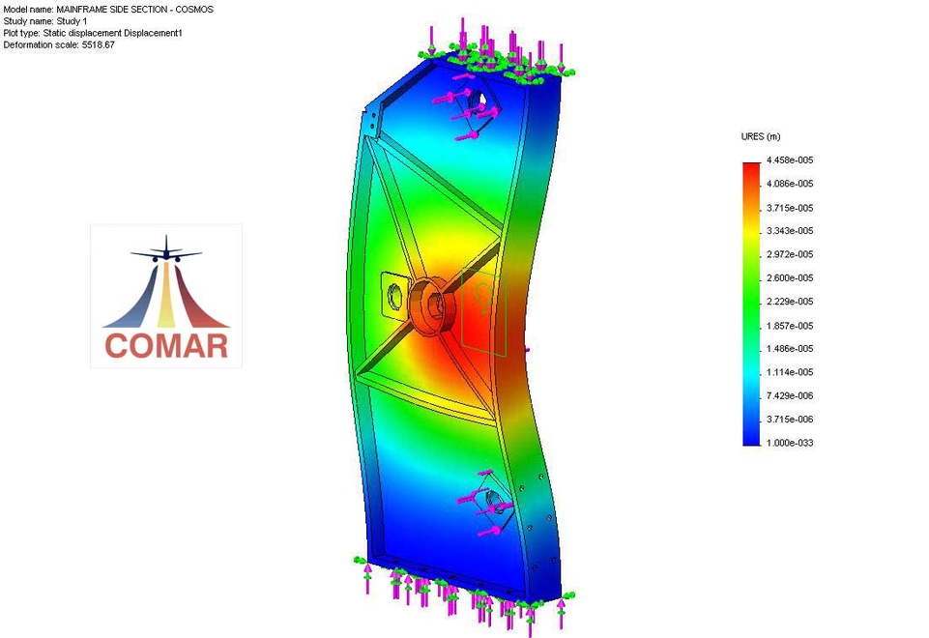Click legend value 7.429e-006
The width and height of the screenshot is (929, 638).
790,395
